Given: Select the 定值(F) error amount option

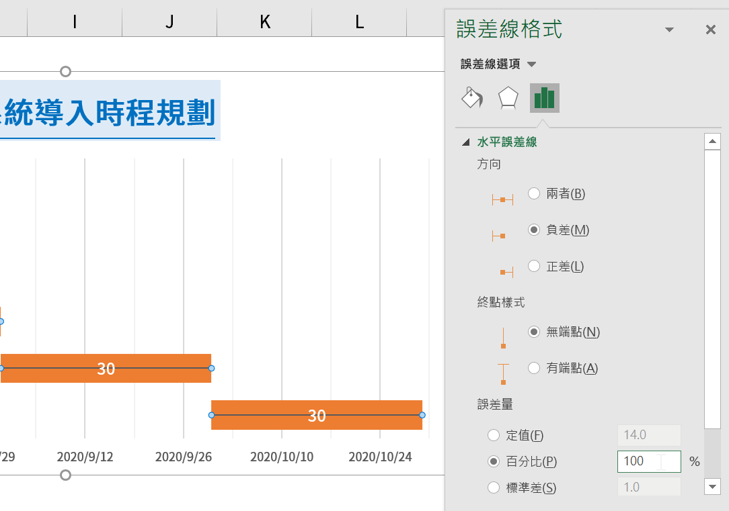Looking at the screenshot, I should [x=493, y=435].
